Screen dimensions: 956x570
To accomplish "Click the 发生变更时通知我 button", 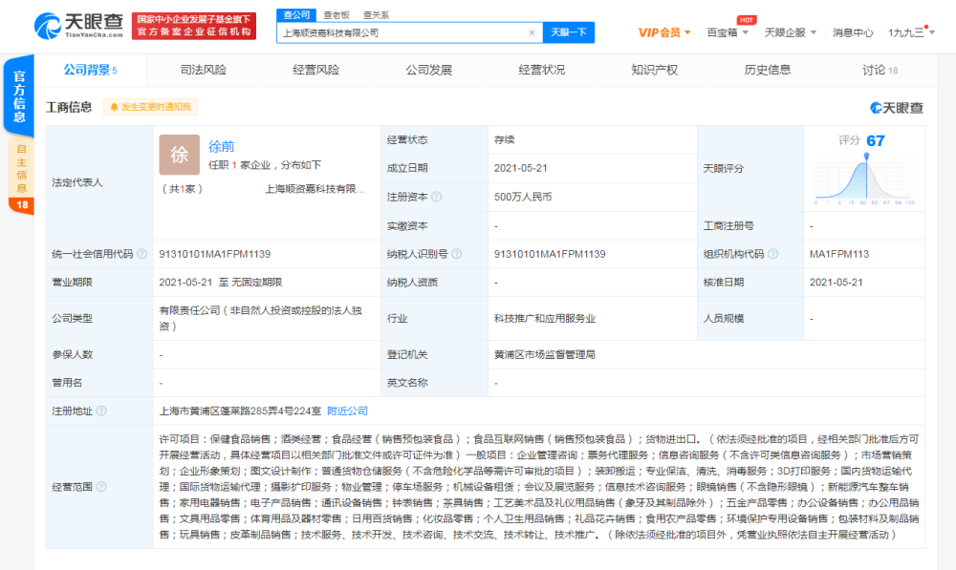I will [151, 107].
